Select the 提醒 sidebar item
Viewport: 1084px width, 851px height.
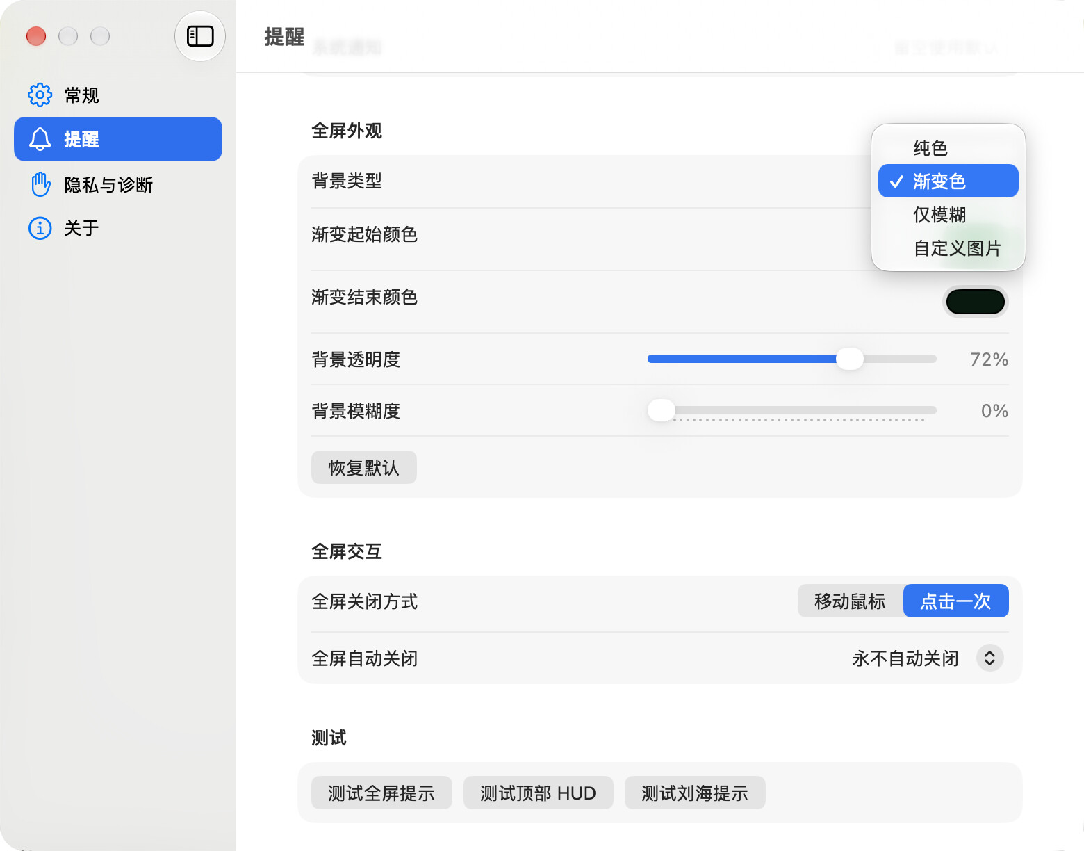[118, 139]
